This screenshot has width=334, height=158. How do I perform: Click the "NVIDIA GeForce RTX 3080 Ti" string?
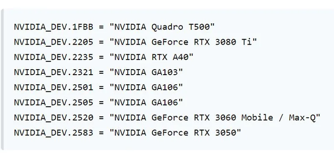(183, 42)
